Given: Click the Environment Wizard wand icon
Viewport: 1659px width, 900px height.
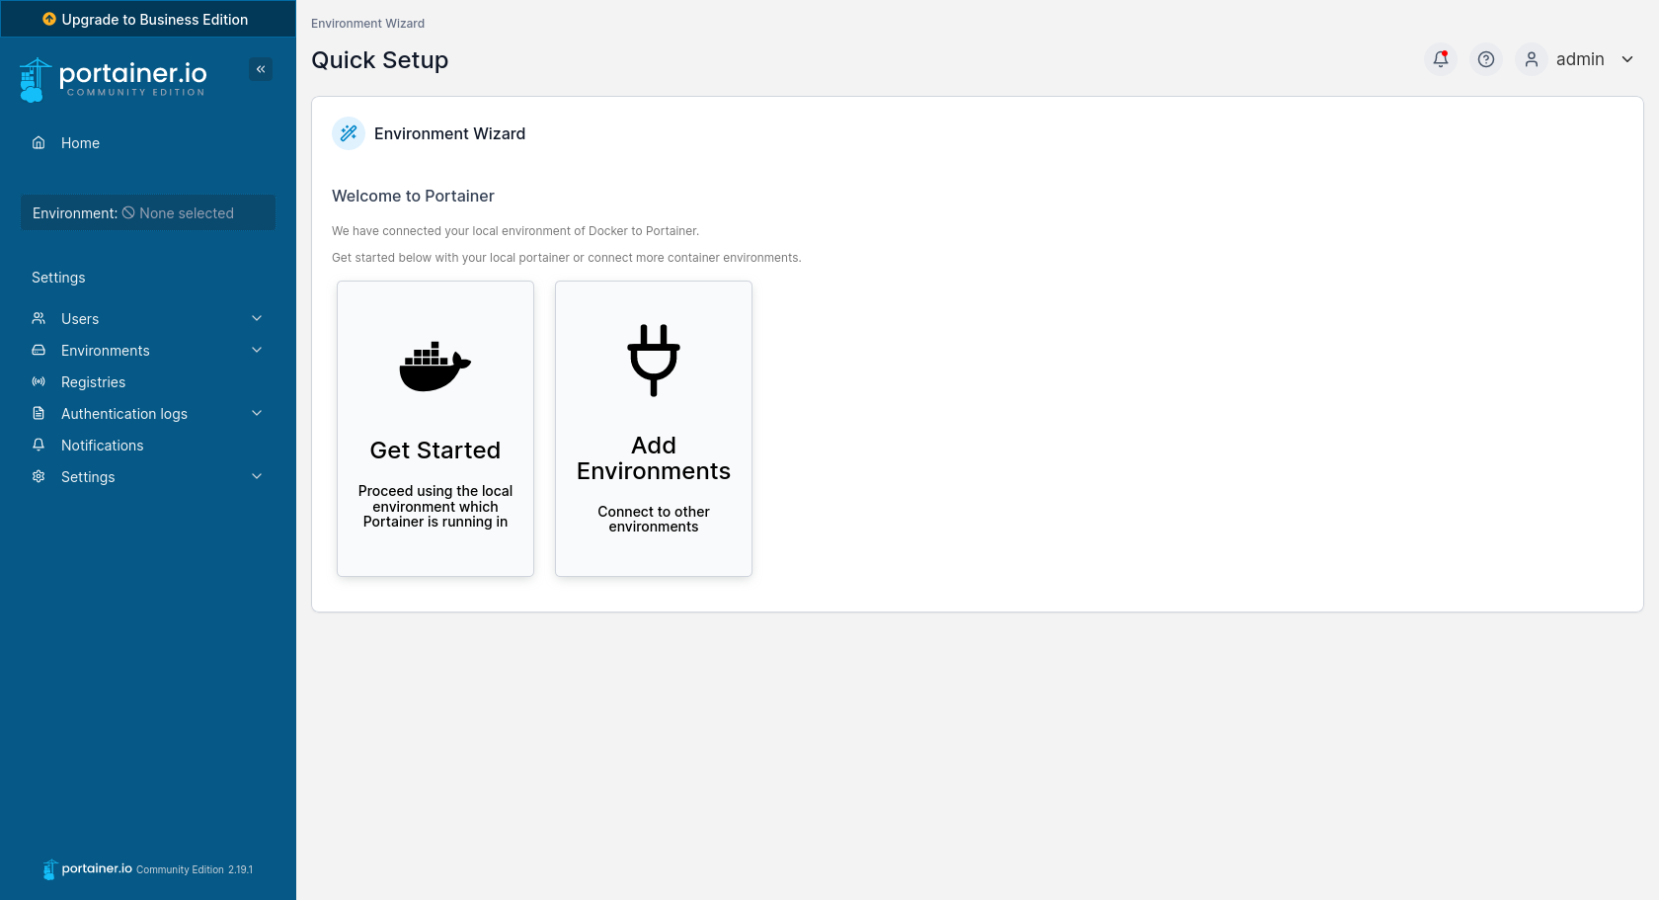Looking at the screenshot, I should pyautogui.click(x=349, y=133).
